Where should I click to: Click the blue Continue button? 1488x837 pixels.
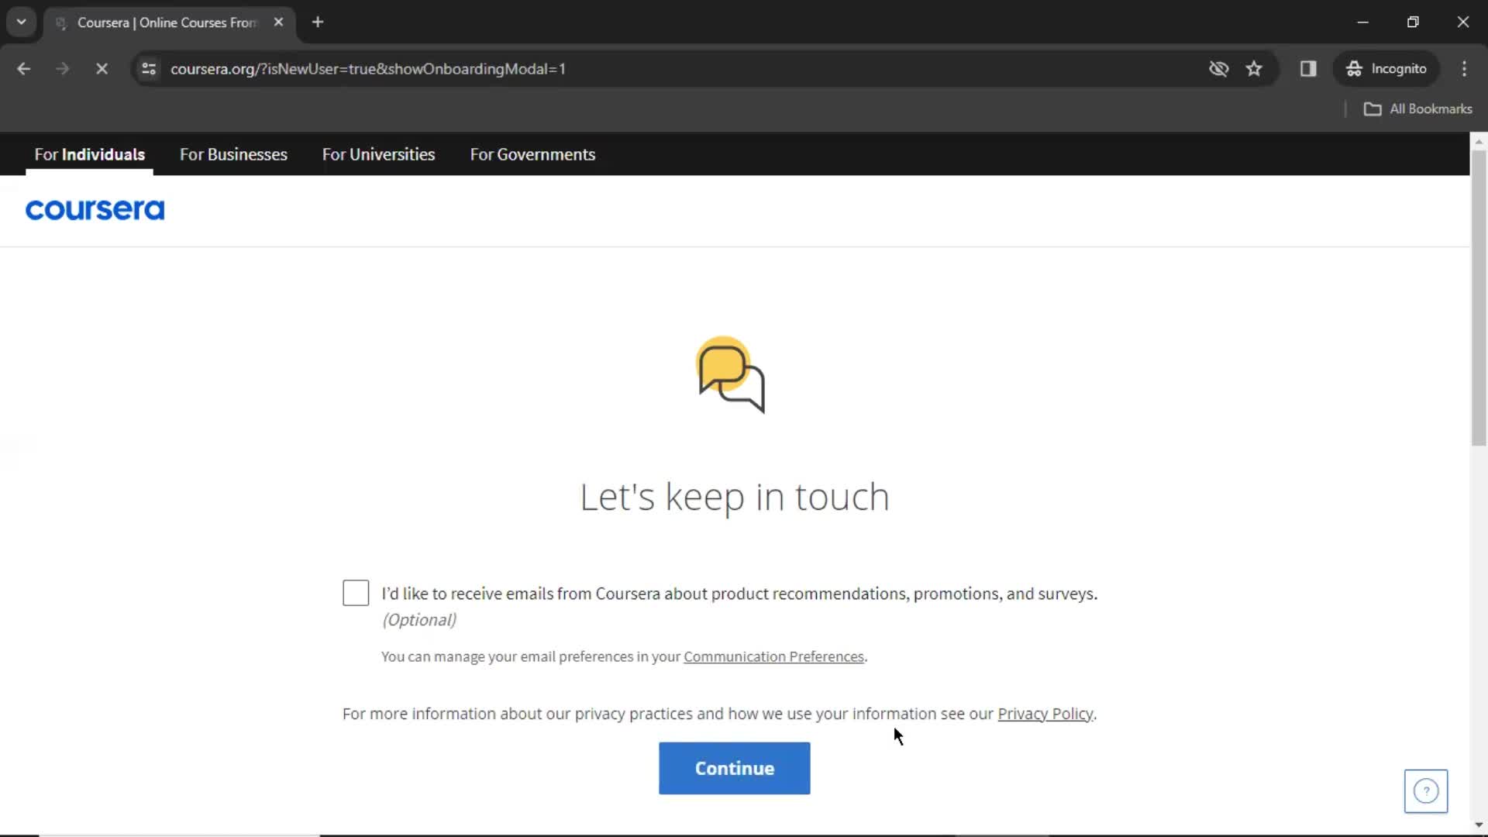coord(734,768)
